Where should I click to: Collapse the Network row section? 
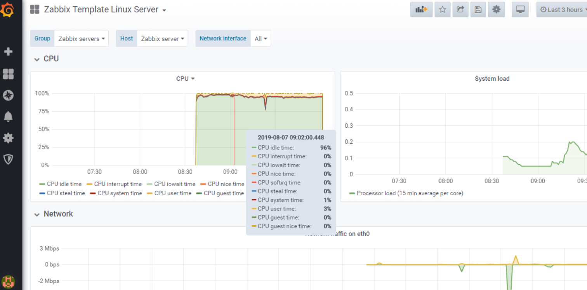pyautogui.click(x=53, y=214)
